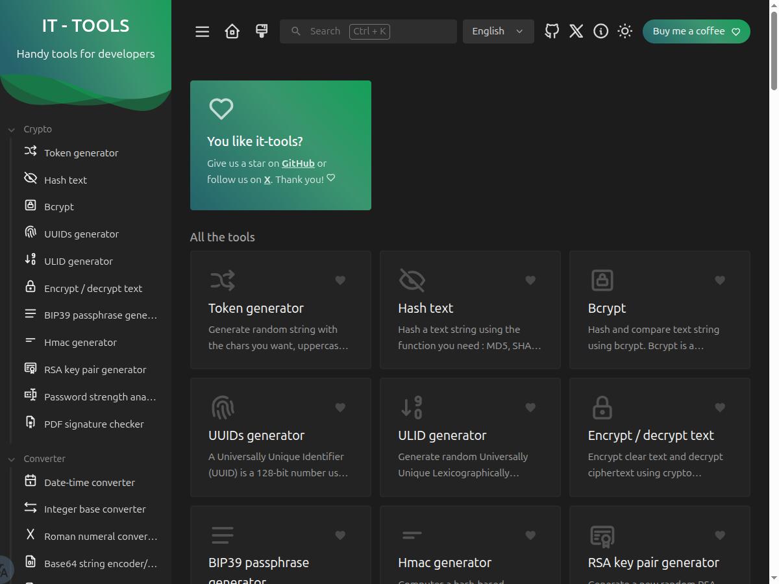The height and width of the screenshot is (584, 779).
Task: Open the GitHub repository icon in the toolbar
Action: [551, 30]
